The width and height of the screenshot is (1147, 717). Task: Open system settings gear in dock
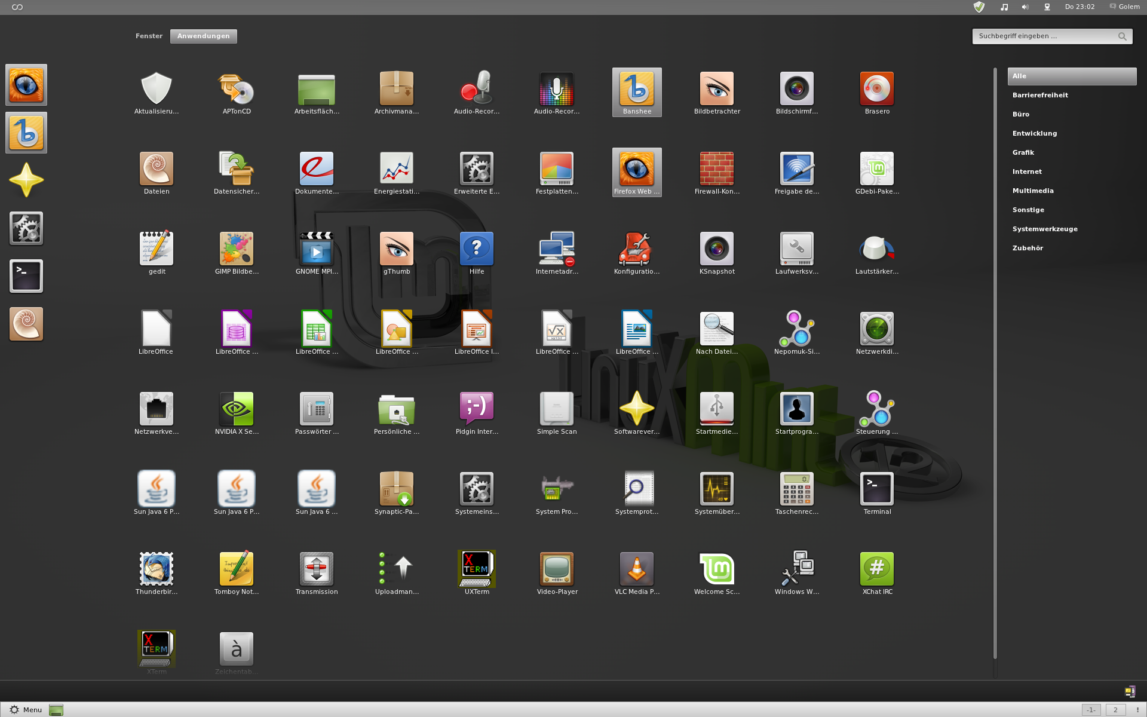coord(26,228)
